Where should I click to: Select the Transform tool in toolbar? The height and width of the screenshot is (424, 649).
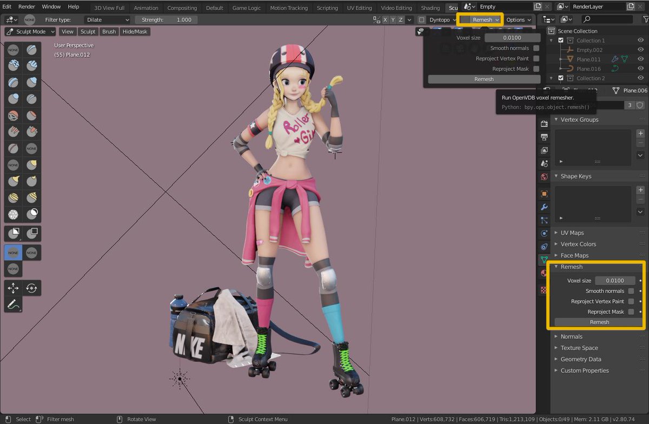tap(32, 288)
